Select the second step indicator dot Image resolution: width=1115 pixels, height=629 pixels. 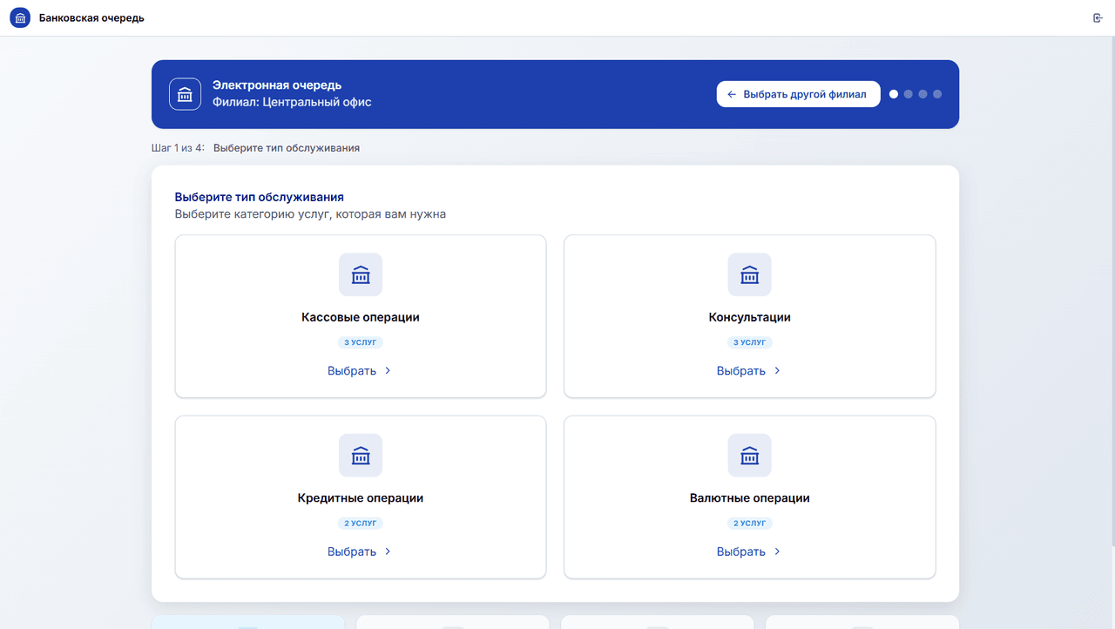click(909, 94)
